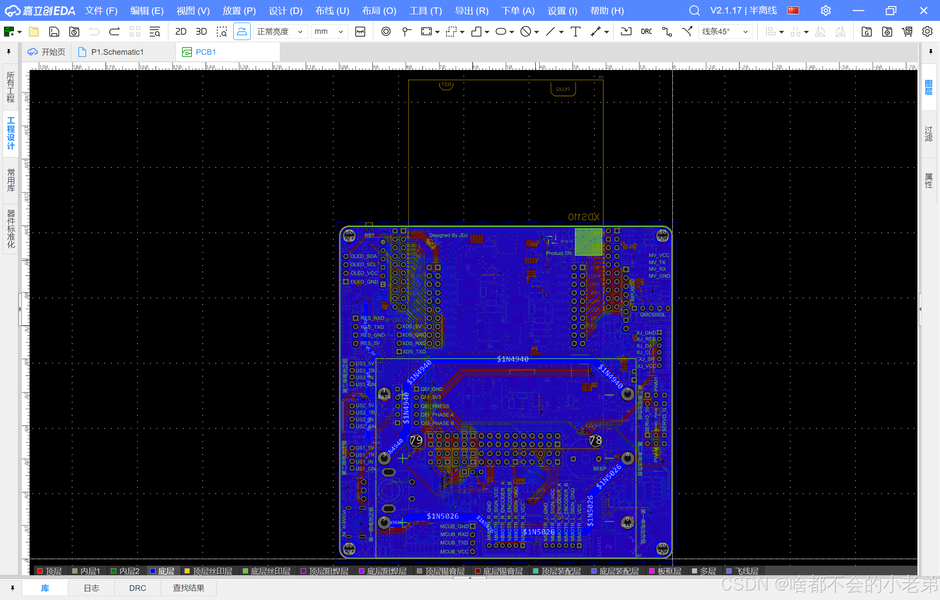This screenshot has height=600, width=940.
Task: Switch to the 2D preview
Action: (181, 32)
